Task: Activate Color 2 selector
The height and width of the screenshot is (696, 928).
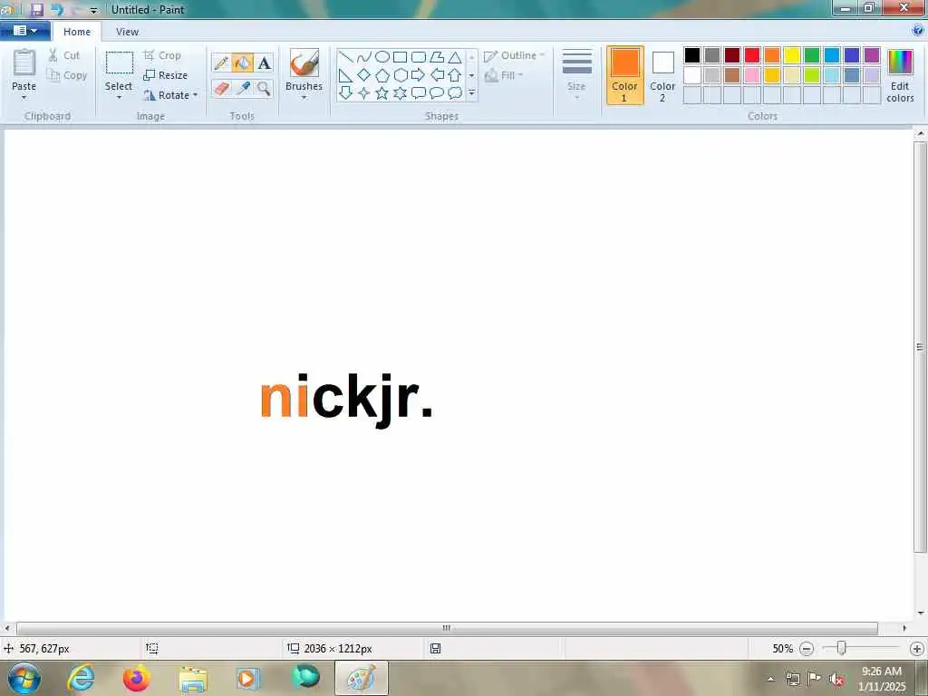Action: (662, 75)
